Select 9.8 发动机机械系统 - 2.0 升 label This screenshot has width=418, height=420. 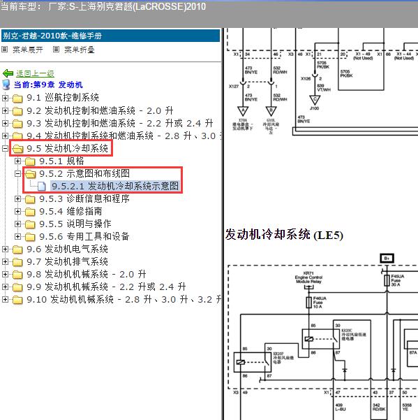click(87, 274)
